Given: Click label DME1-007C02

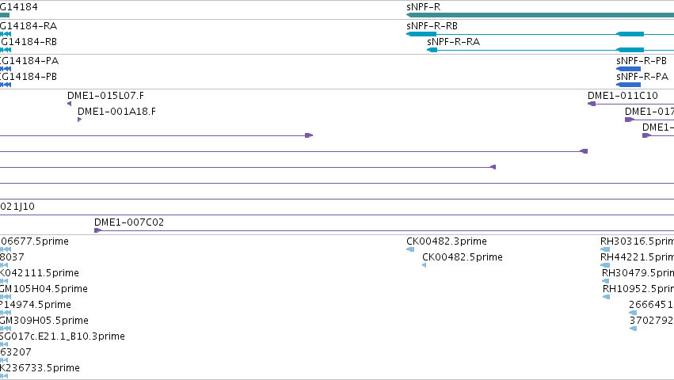Looking at the screenshot, I should 129,222.
